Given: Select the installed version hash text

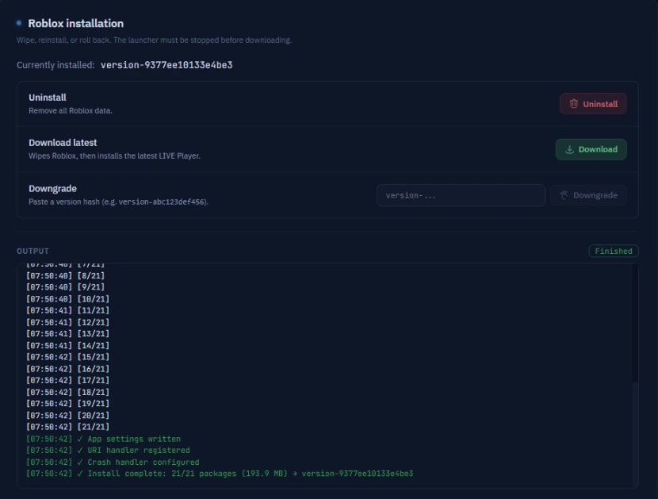Looking at the screenshot, I should coord(166,65).
